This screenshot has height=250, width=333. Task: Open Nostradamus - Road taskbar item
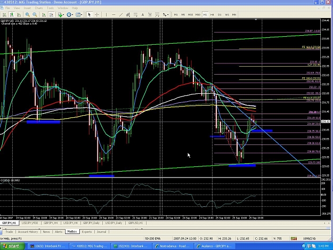(x=173, y=246)
